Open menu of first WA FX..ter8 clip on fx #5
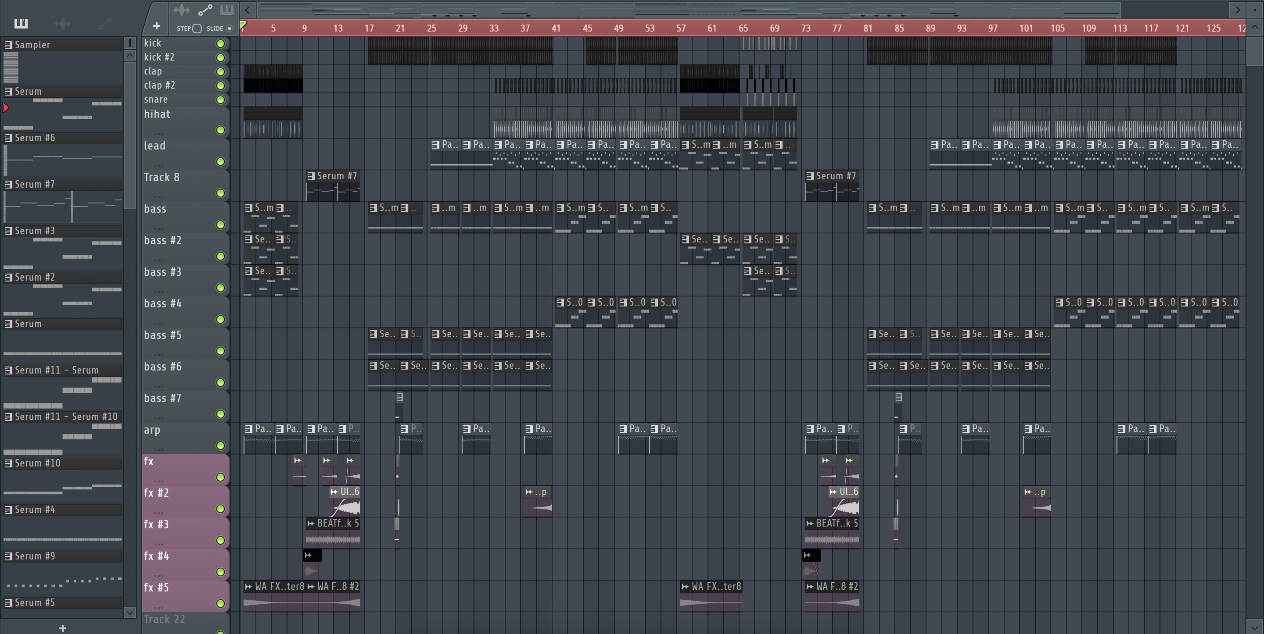This screenshot has height=634, width=1264. tap(248, 587)
